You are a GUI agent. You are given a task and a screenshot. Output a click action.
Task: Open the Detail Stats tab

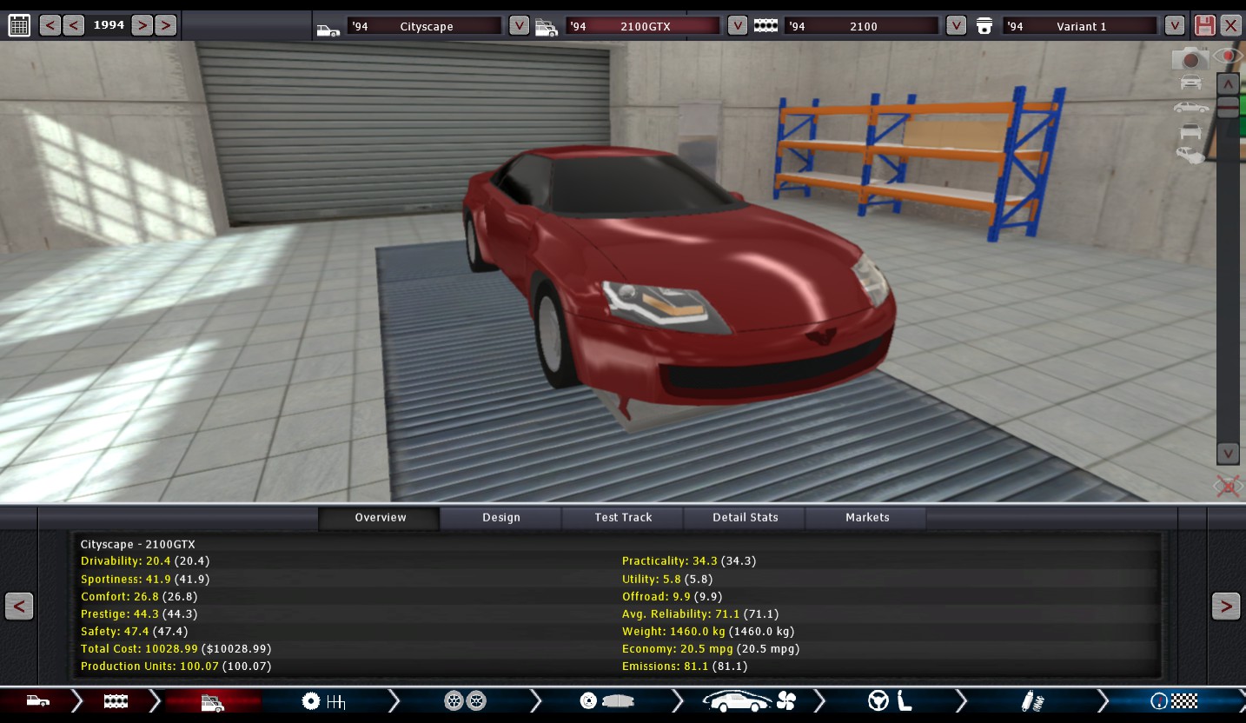pos(745,518)
